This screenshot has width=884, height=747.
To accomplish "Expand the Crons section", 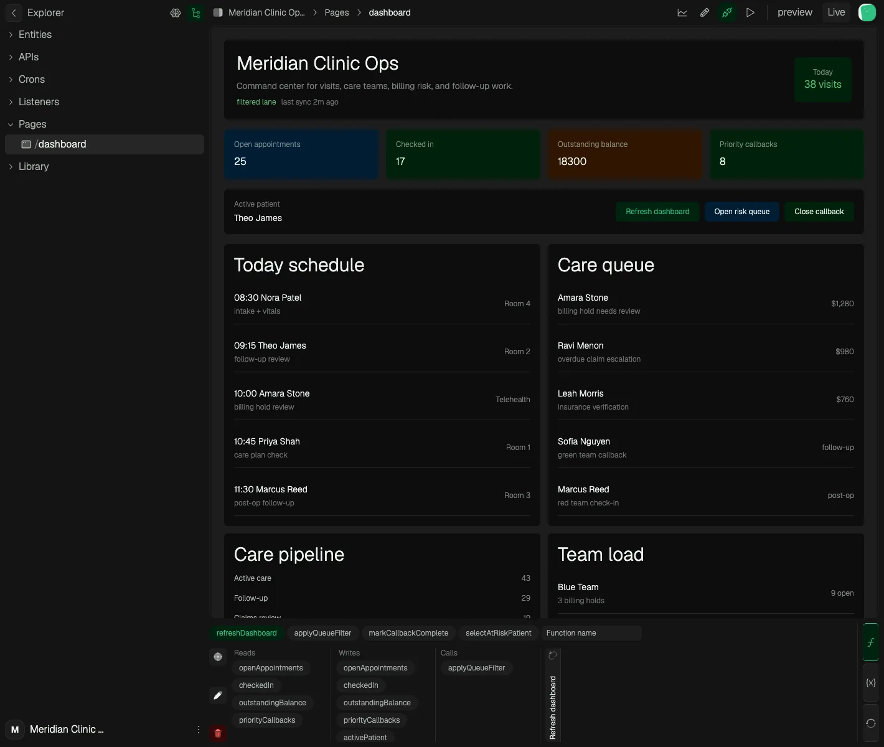I will (x=105, y=80).
